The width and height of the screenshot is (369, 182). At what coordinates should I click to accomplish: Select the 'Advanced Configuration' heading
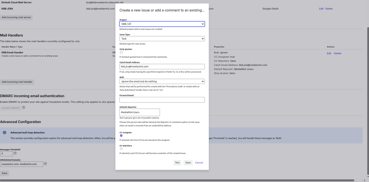click(x=20, y=122)
